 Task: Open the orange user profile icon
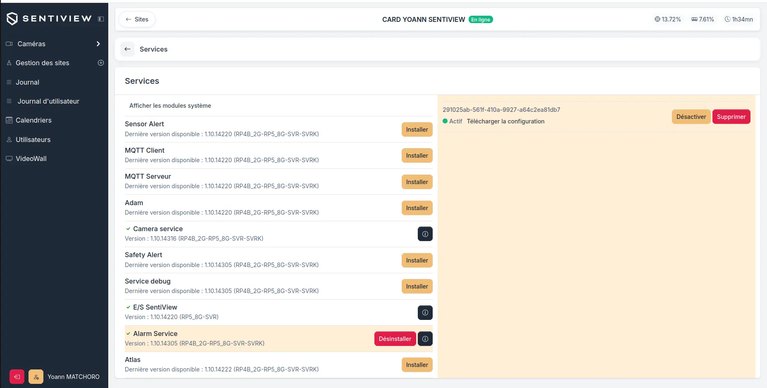click(x=36, y=377)
